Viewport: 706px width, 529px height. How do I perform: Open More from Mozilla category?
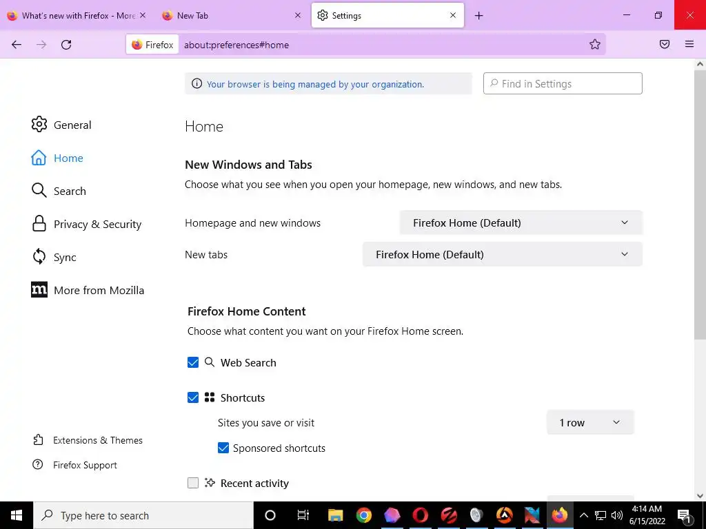[88, 290]
